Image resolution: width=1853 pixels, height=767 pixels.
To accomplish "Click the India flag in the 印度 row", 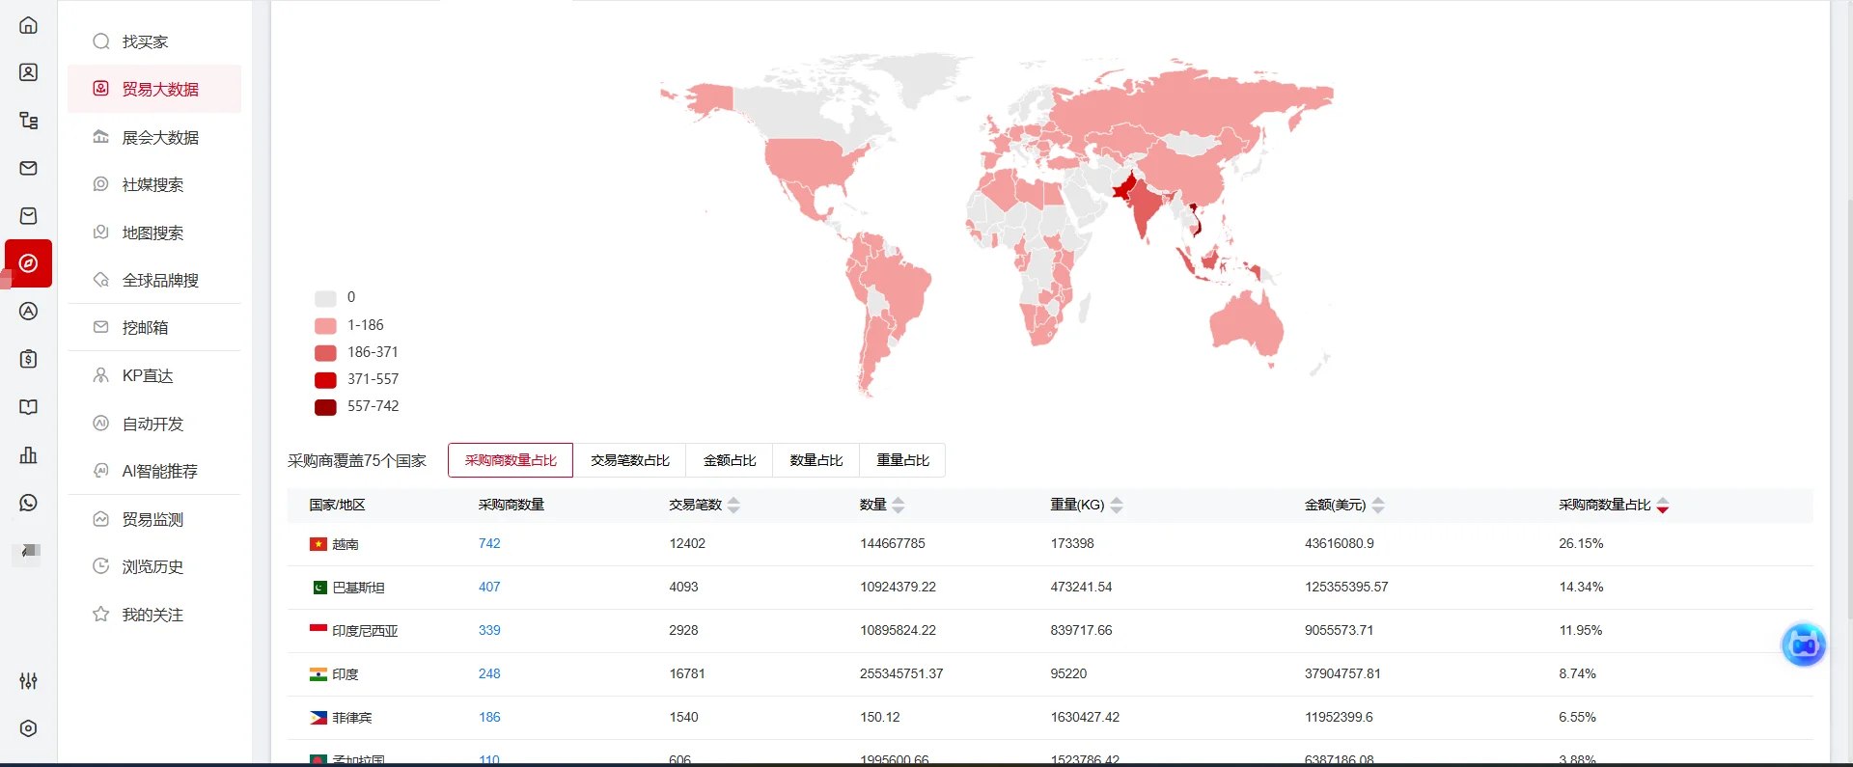I will (318, 674).
